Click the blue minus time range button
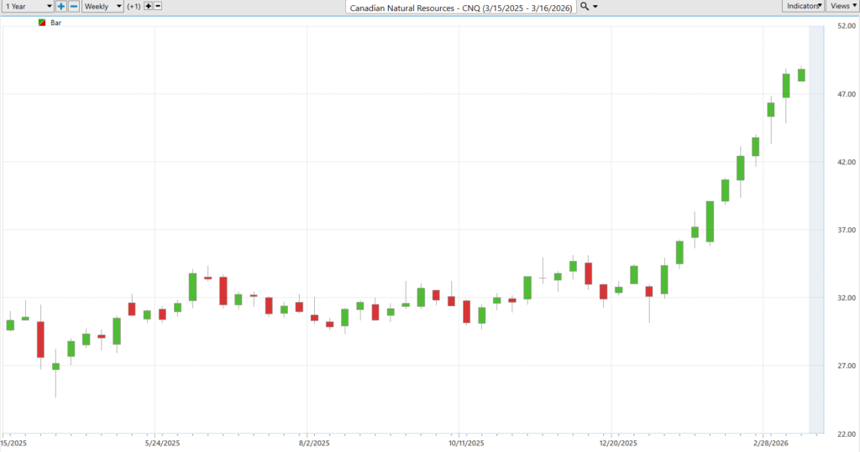Viewport: 860px width, 452px height. [x=74, y=6]
